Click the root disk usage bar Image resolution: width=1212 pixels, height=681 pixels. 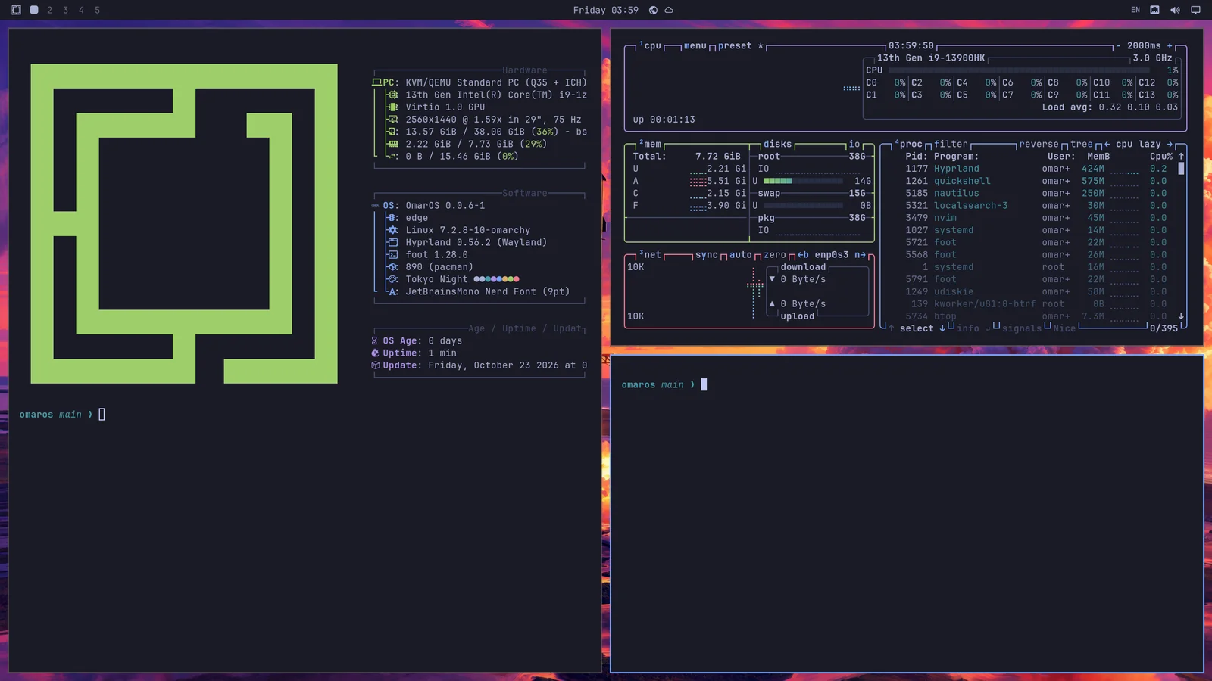[x=803, y=181]
